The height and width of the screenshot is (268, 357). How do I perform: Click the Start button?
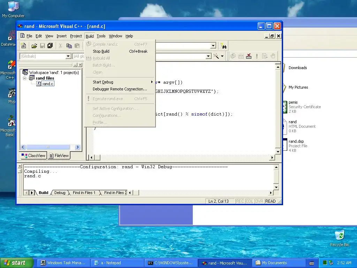click(17, 263)
